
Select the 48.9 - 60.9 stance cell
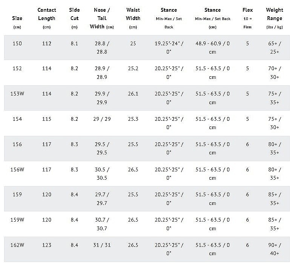coord(212,48)
